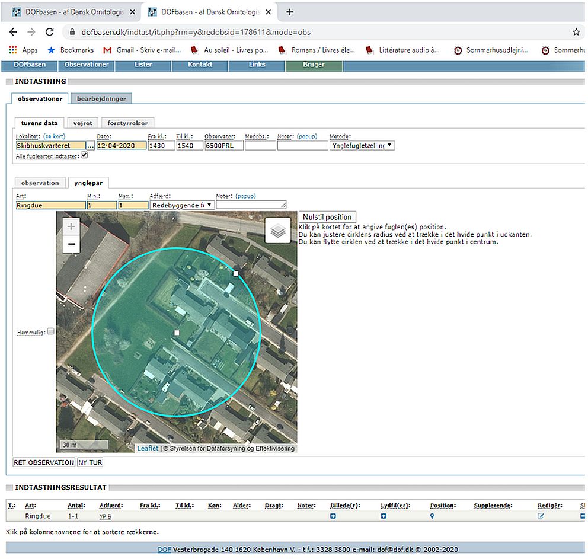Screen dimensions: 588x559
Task: Click the Art species field
Action: click(x=50, y=205)
